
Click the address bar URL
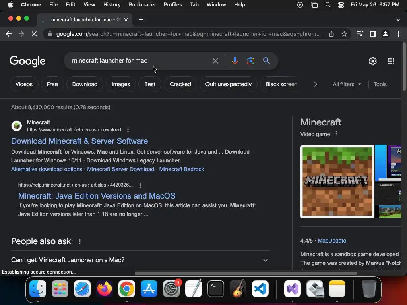pos(188,34)
